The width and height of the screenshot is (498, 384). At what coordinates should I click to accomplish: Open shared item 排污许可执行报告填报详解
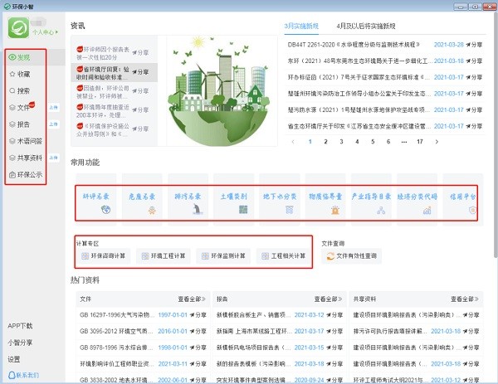[390, 331]
